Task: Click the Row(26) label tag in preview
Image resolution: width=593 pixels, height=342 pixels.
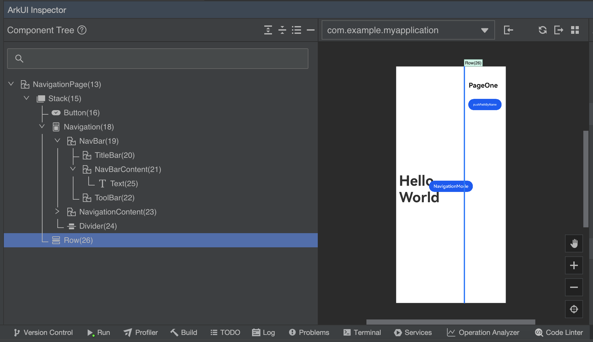Action: click(473, 63)
